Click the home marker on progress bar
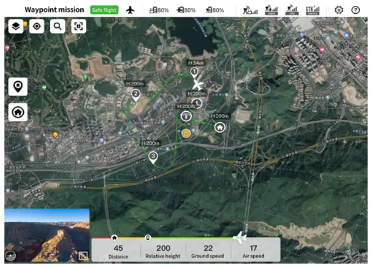The height and width of the screenshot is (267, 372). (x=114, y=237)
